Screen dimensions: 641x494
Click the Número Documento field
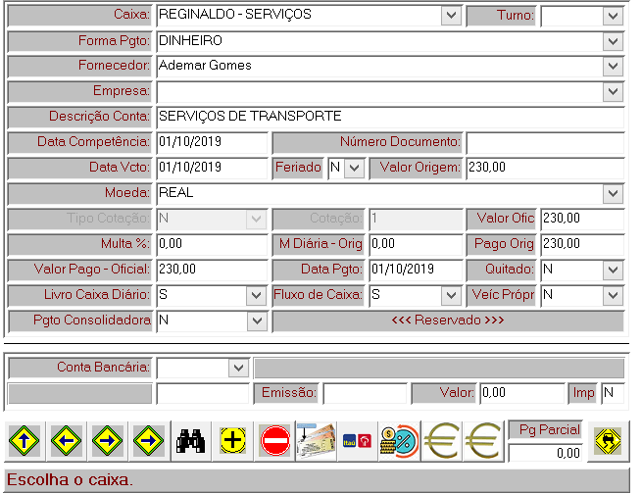click(545, 142)
